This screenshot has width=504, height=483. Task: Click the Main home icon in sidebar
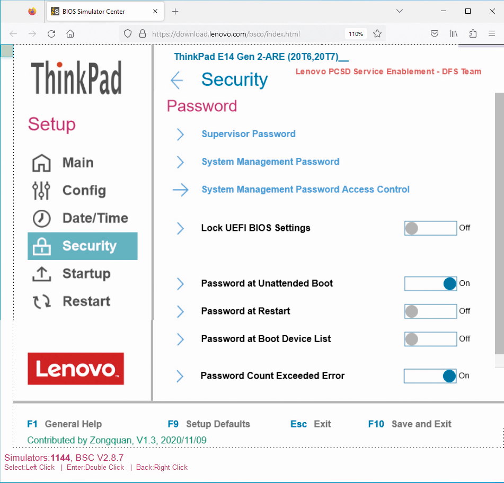(41, 163)
